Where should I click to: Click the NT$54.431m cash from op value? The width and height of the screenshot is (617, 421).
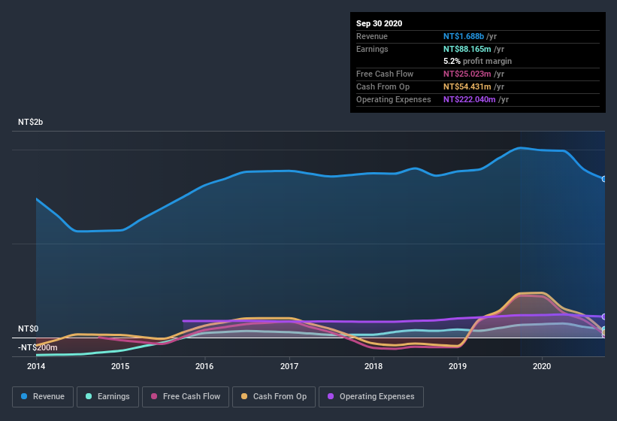467,86
